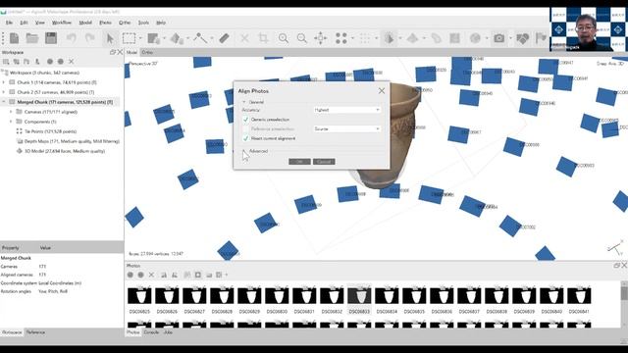This screenshot has width=628, height=353.
Task: Click the Delete Selection X icon
Action: pos(244,38)
